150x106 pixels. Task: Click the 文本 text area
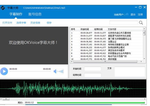(x=130, y=72)
